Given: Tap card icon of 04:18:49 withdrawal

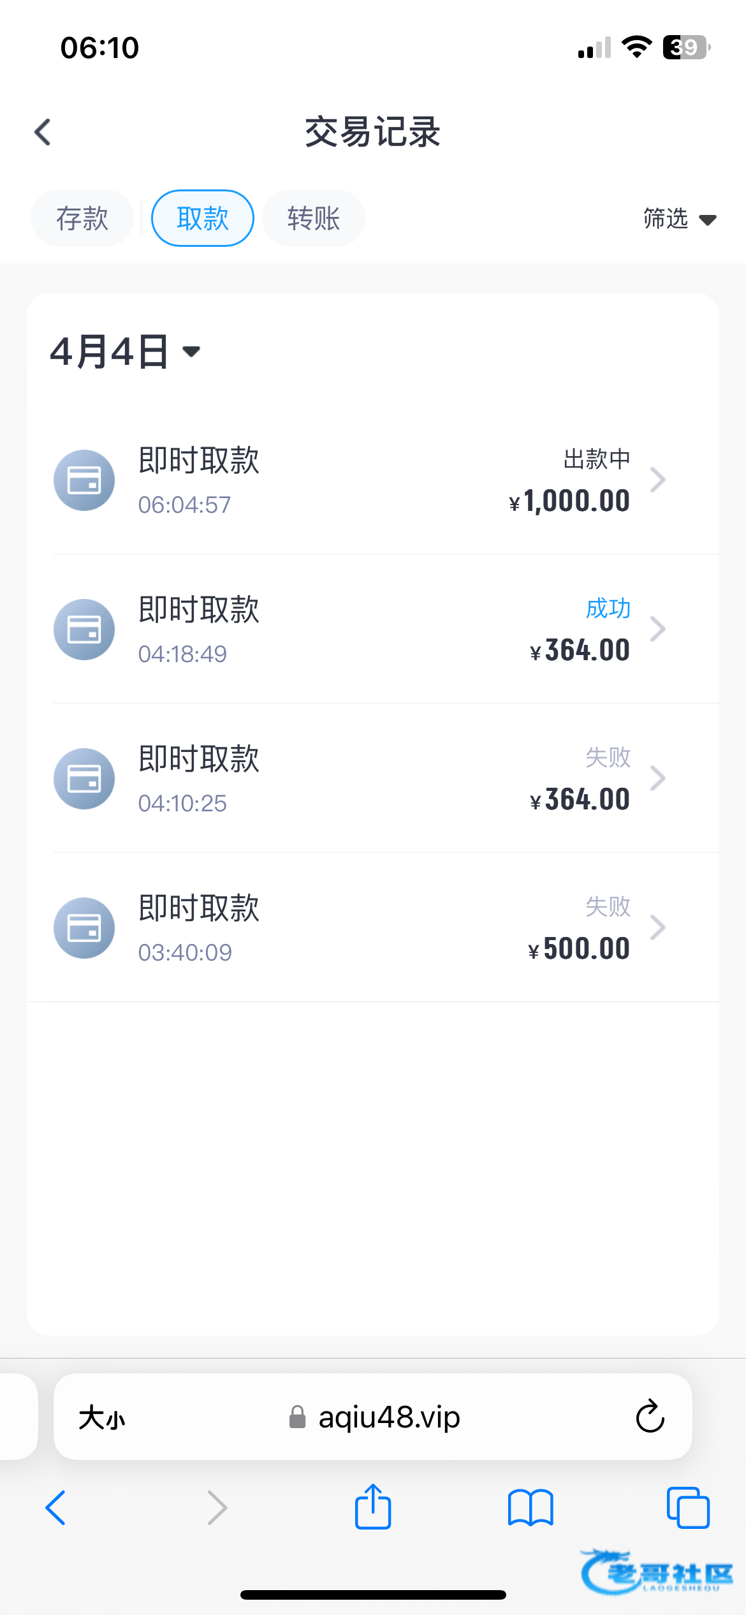Looking at the screenshot, I should pyautogui.click(x=84, y=630).
